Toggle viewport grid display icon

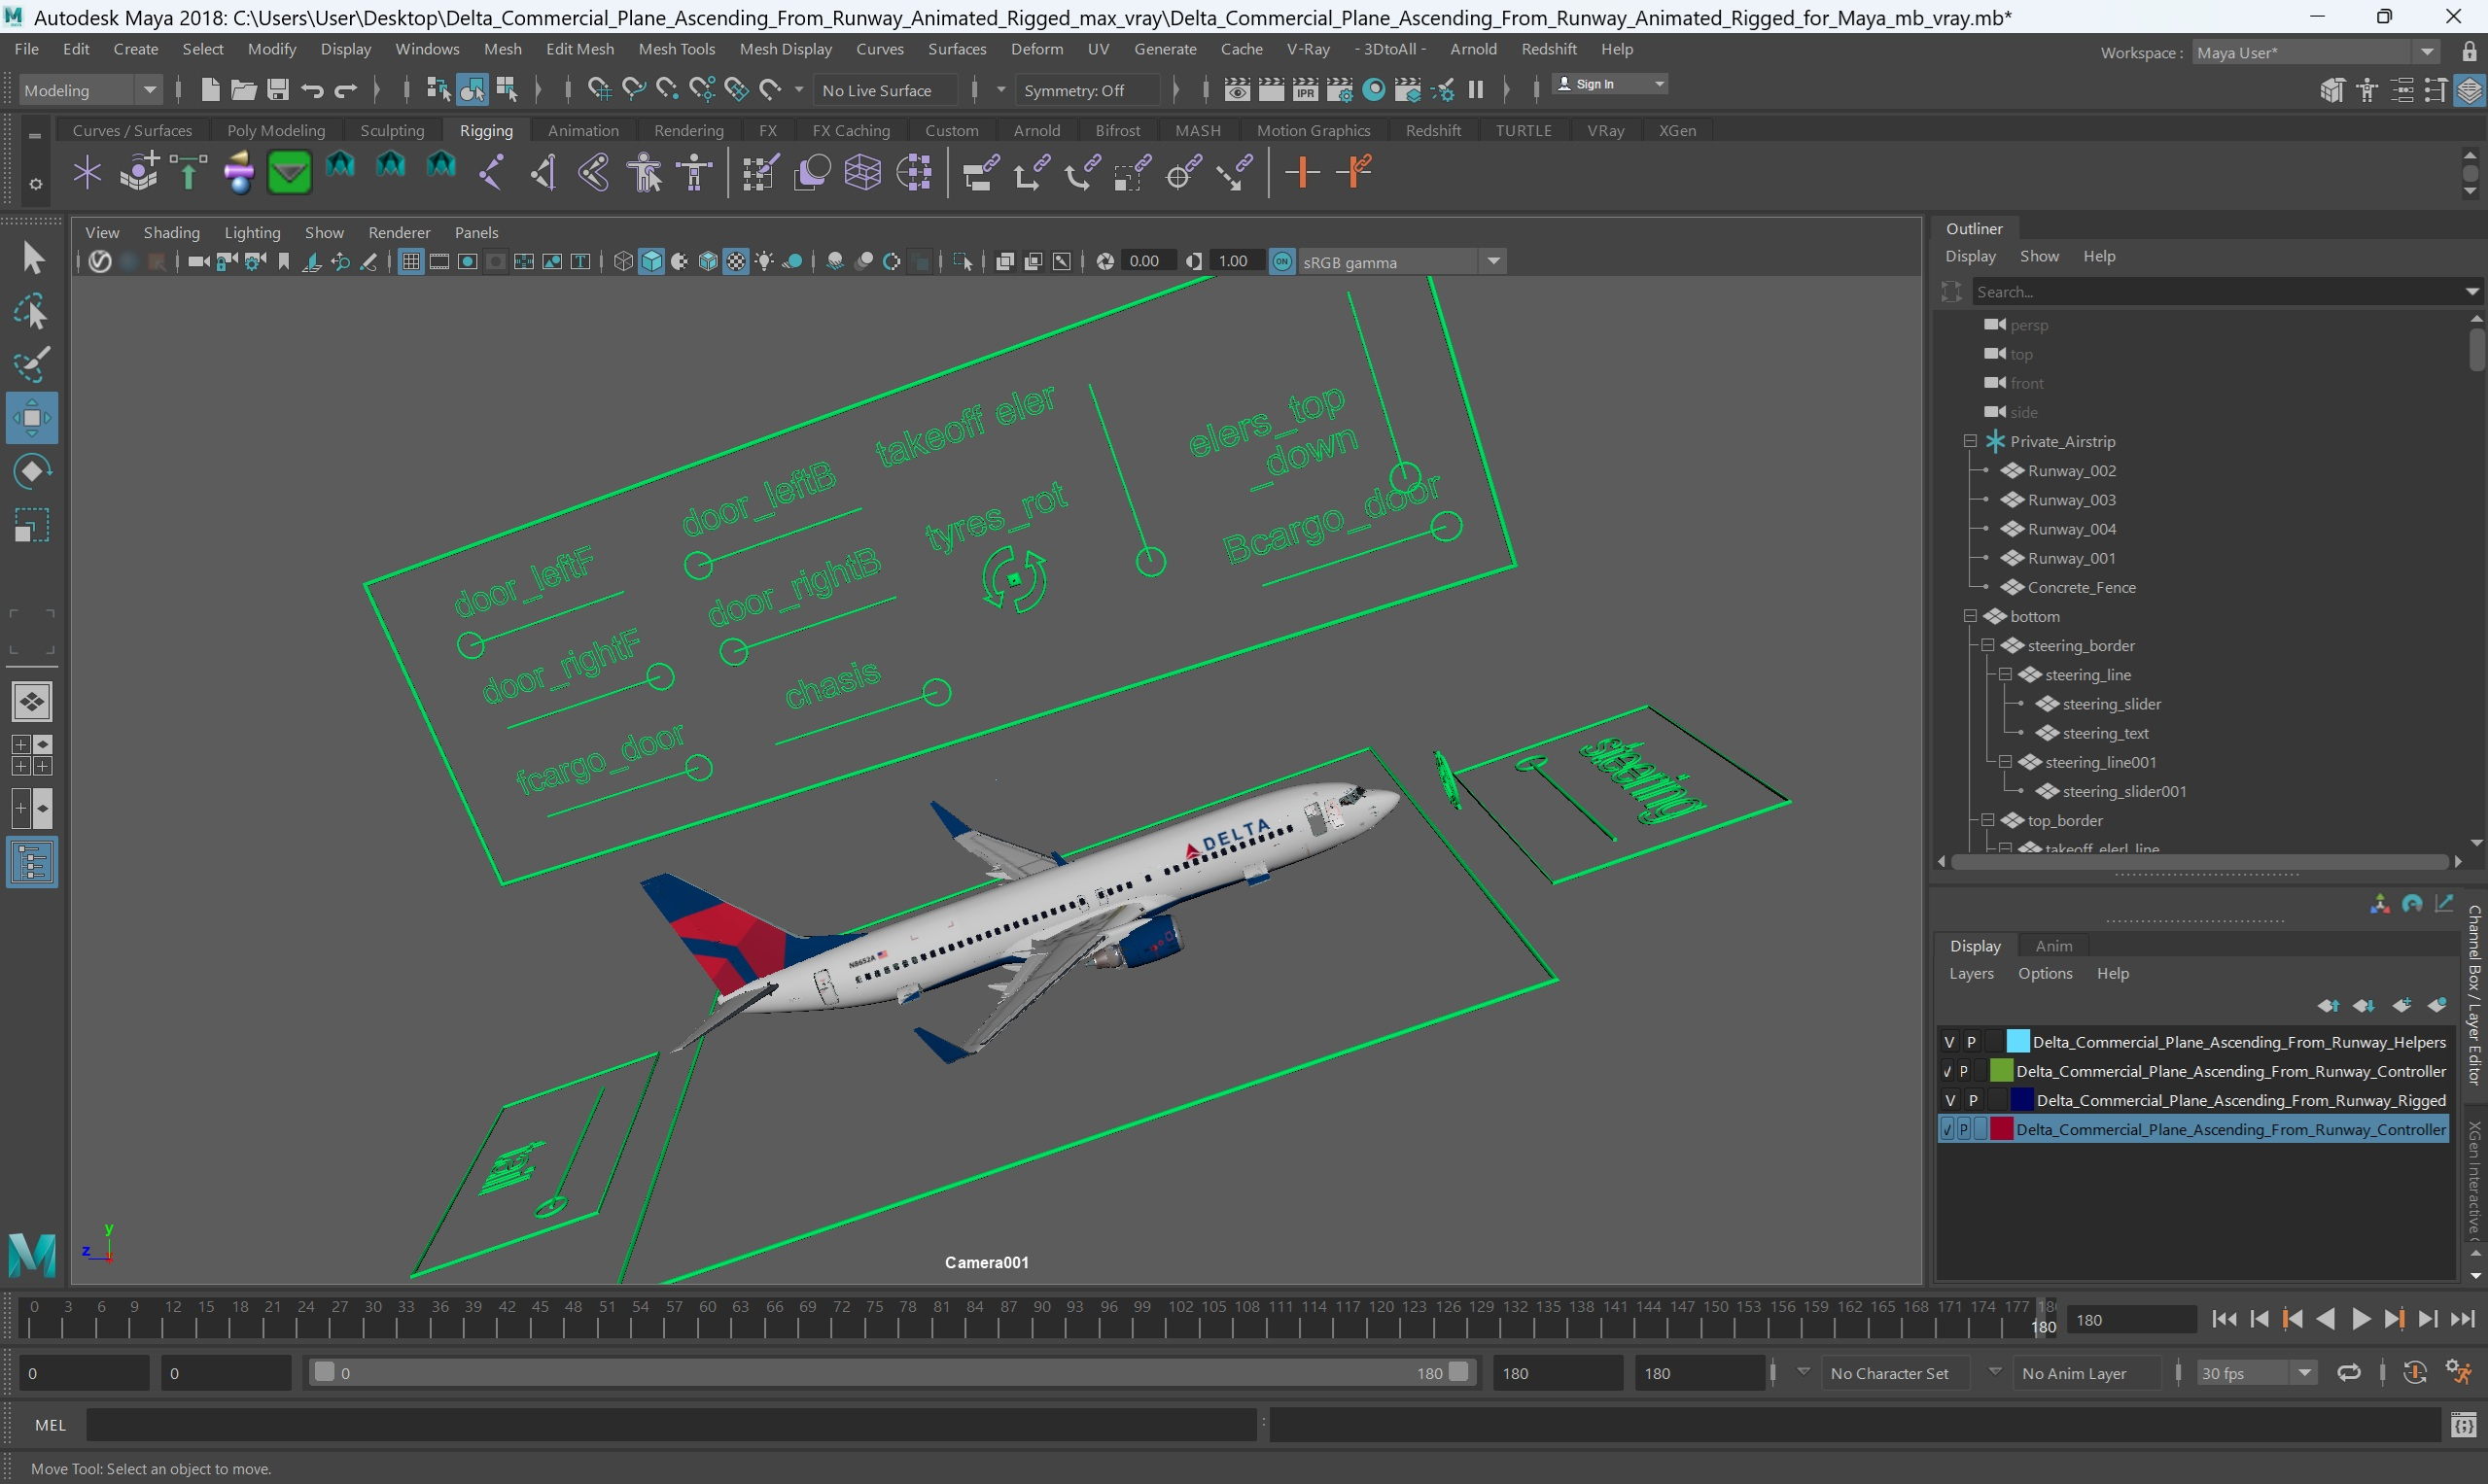[x=410, y=262]
